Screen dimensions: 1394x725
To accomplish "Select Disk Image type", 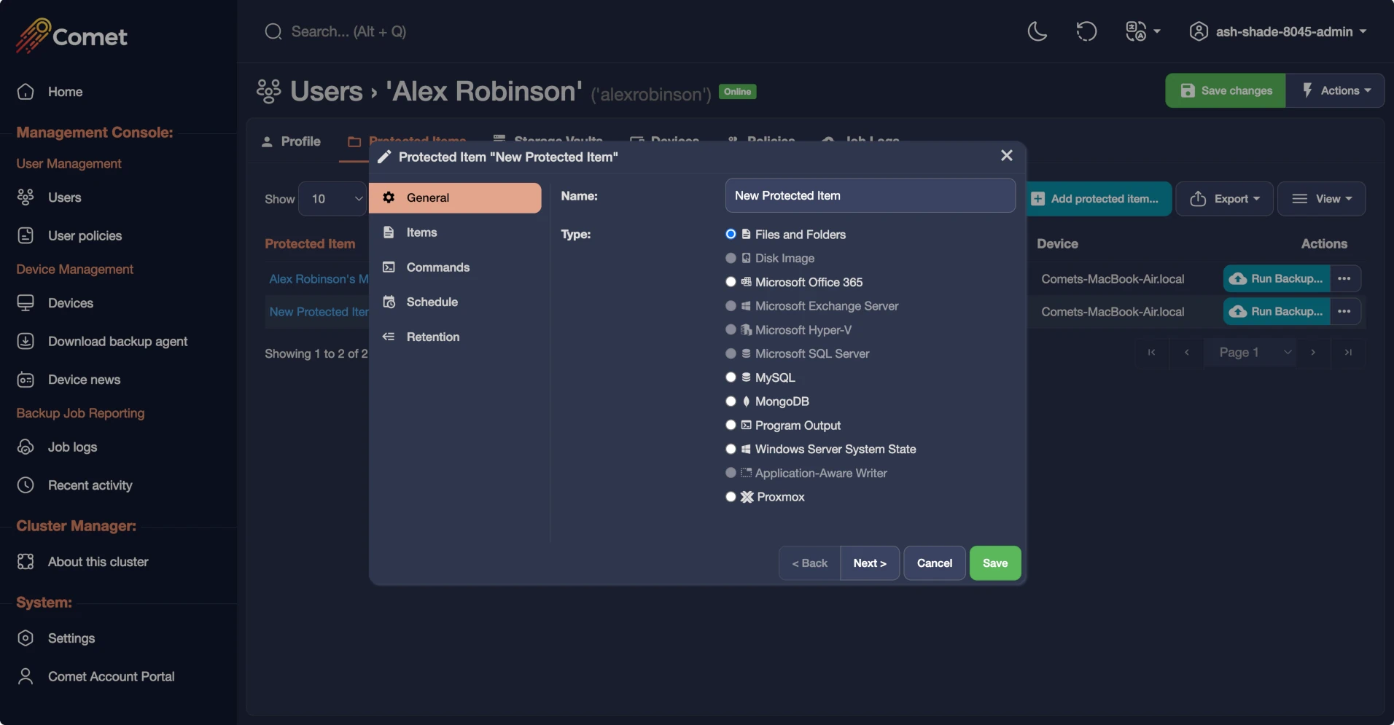I will (x=731, y=258).
